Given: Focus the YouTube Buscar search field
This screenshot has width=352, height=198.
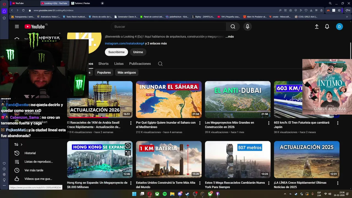Looking at the screenshot, I should pos(169,27).
